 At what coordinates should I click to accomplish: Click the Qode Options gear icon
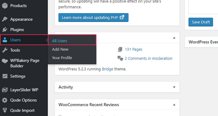5,100
